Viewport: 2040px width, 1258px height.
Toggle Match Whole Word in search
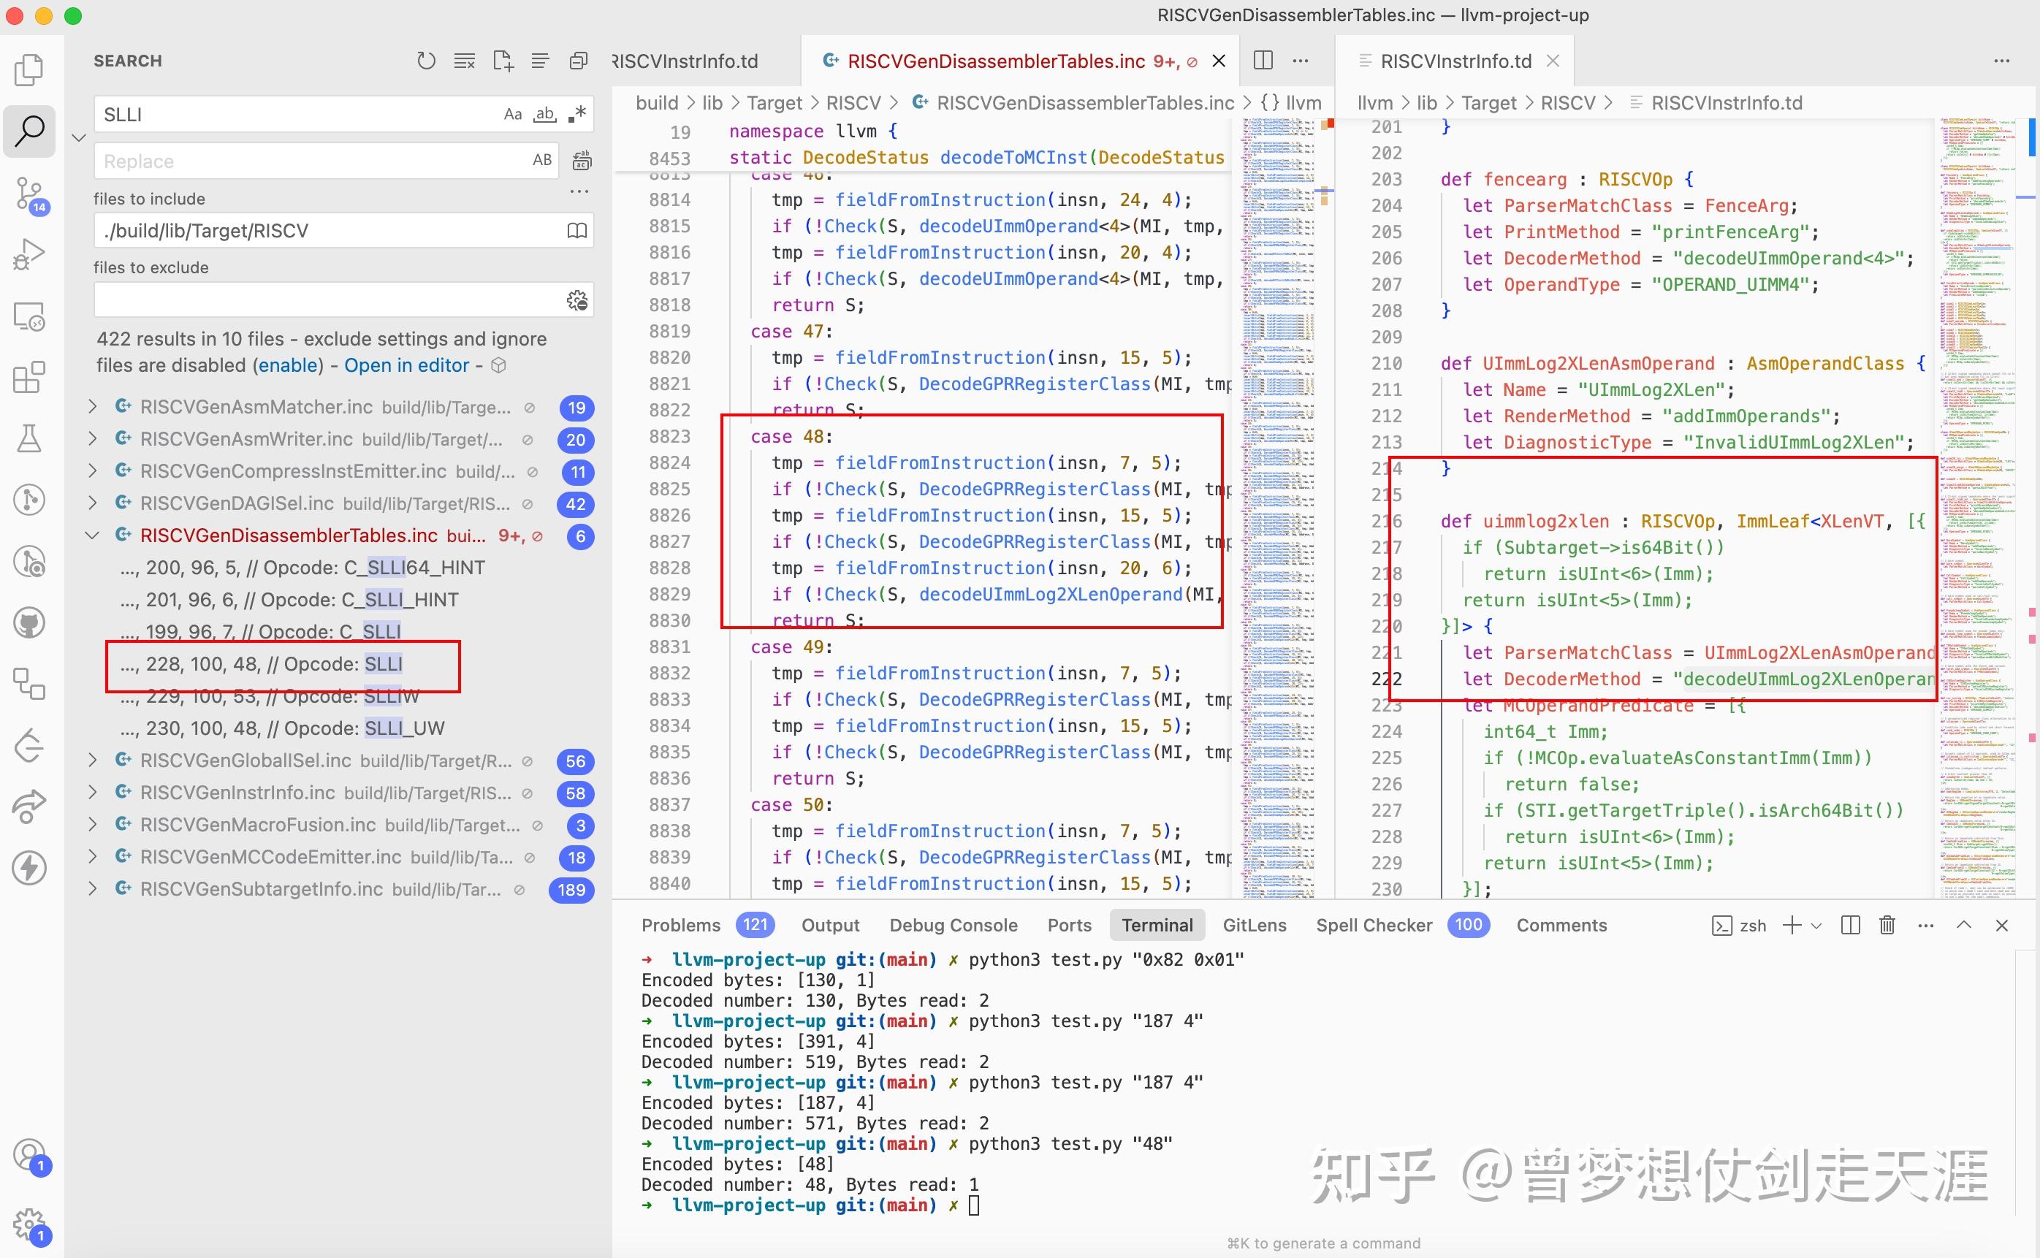click(545, 114)
